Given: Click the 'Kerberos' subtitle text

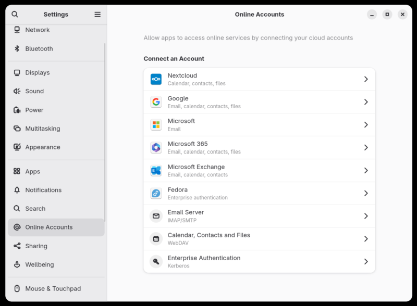Looking at the screenshot, I should (x=178, y=266).
